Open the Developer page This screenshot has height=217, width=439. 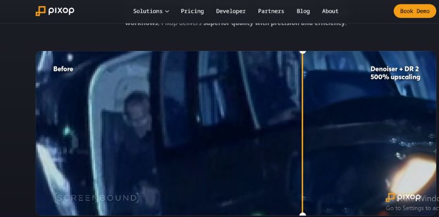pyautogui.click(x=230, y=11)
